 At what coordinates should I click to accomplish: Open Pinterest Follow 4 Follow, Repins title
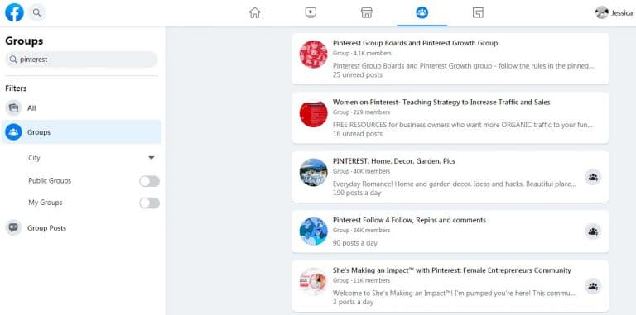pos(409,220)
